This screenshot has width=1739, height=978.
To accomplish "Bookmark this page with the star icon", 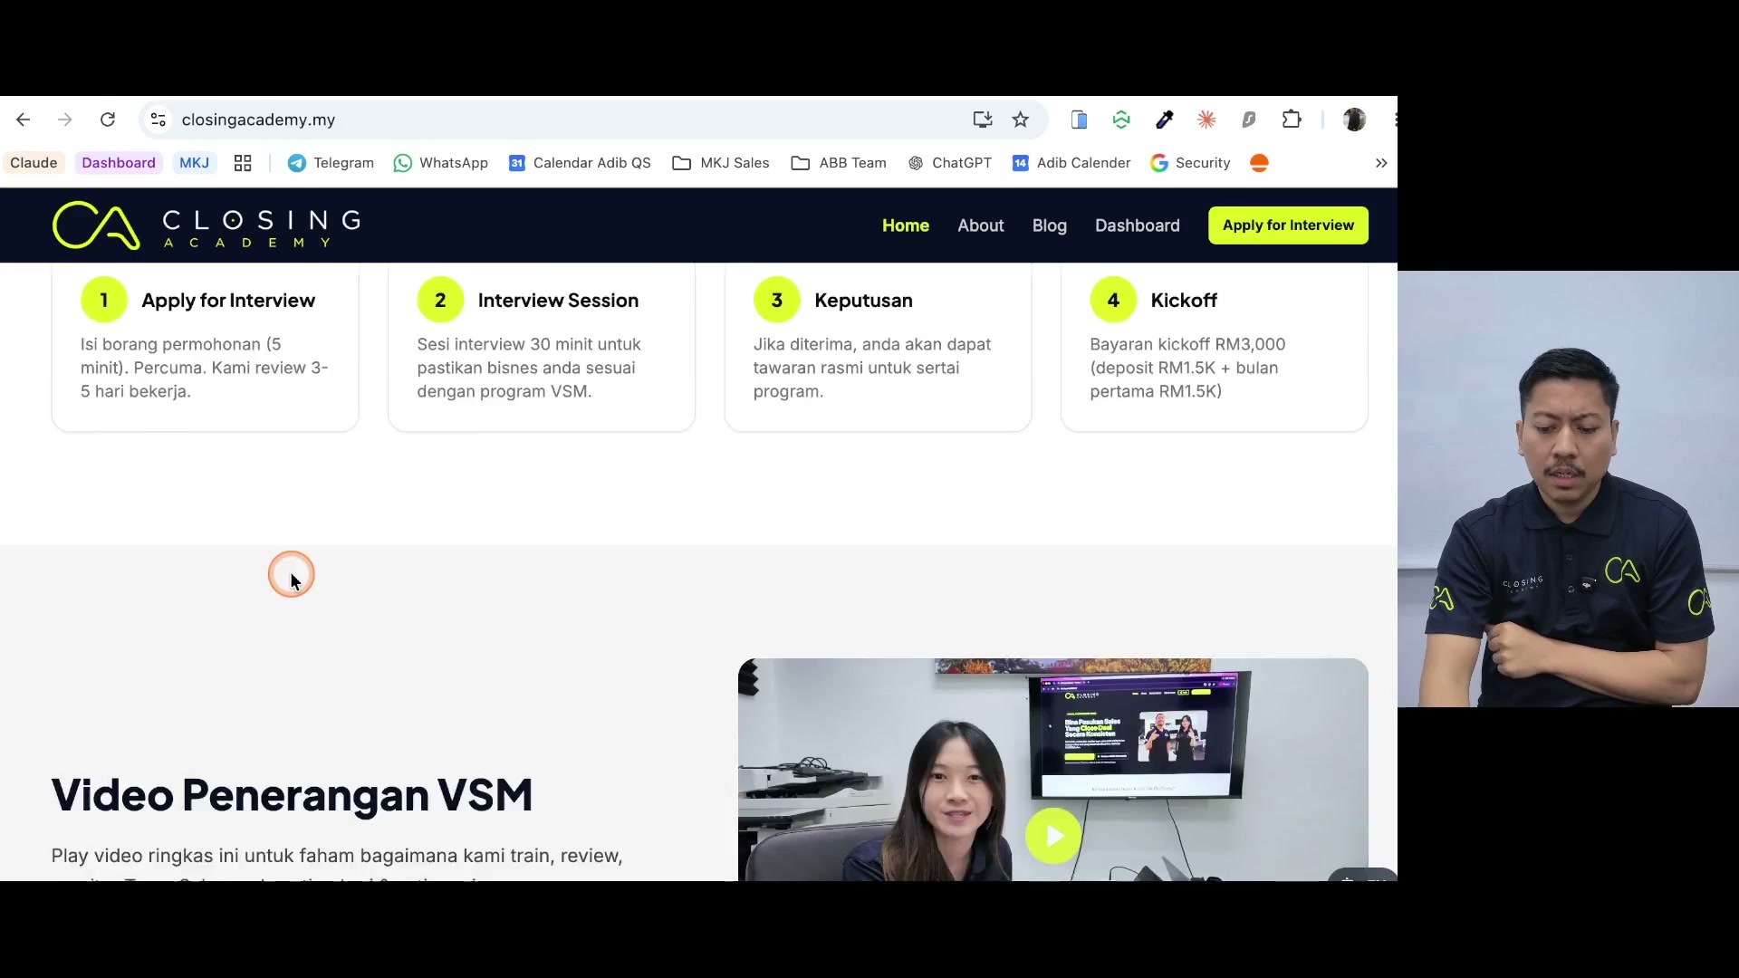I will (x=1021, y=120).
